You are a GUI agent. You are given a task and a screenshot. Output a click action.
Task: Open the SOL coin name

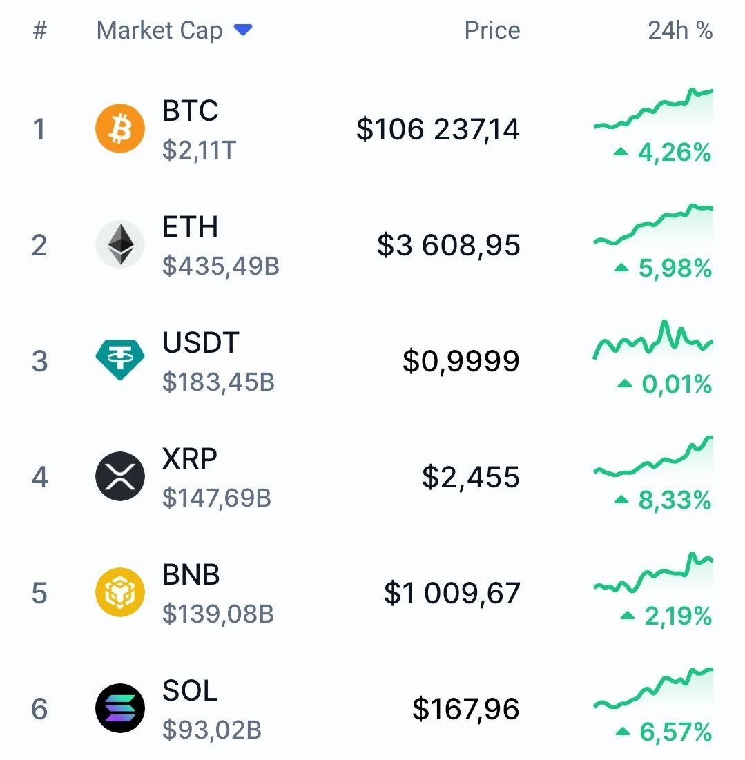(x=190, y=690)
